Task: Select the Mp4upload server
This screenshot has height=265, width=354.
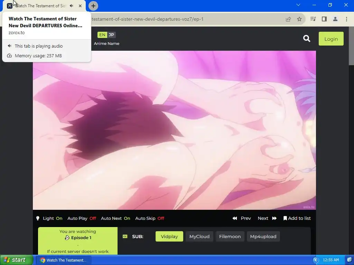Action: pyautogui.click(x=263, y=236)
